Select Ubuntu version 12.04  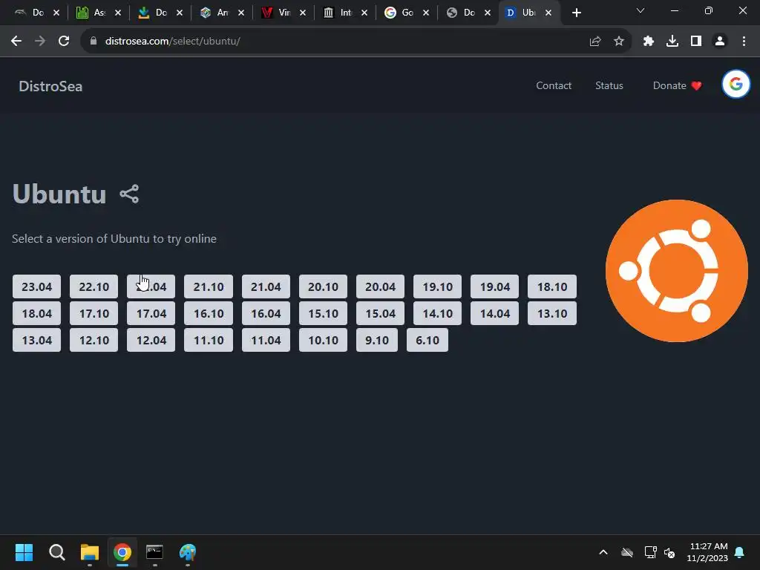(x=151, y=340)
